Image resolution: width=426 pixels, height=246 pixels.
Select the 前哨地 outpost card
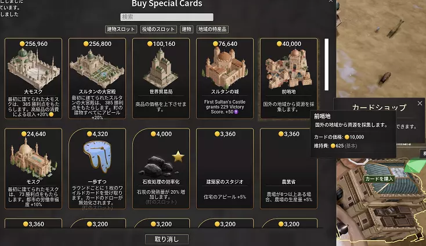[288, 79]
